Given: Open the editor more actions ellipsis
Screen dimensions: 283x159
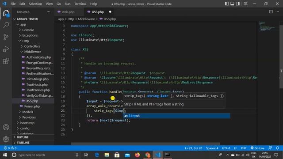Looking at the screenshot, I should point(277,12).
